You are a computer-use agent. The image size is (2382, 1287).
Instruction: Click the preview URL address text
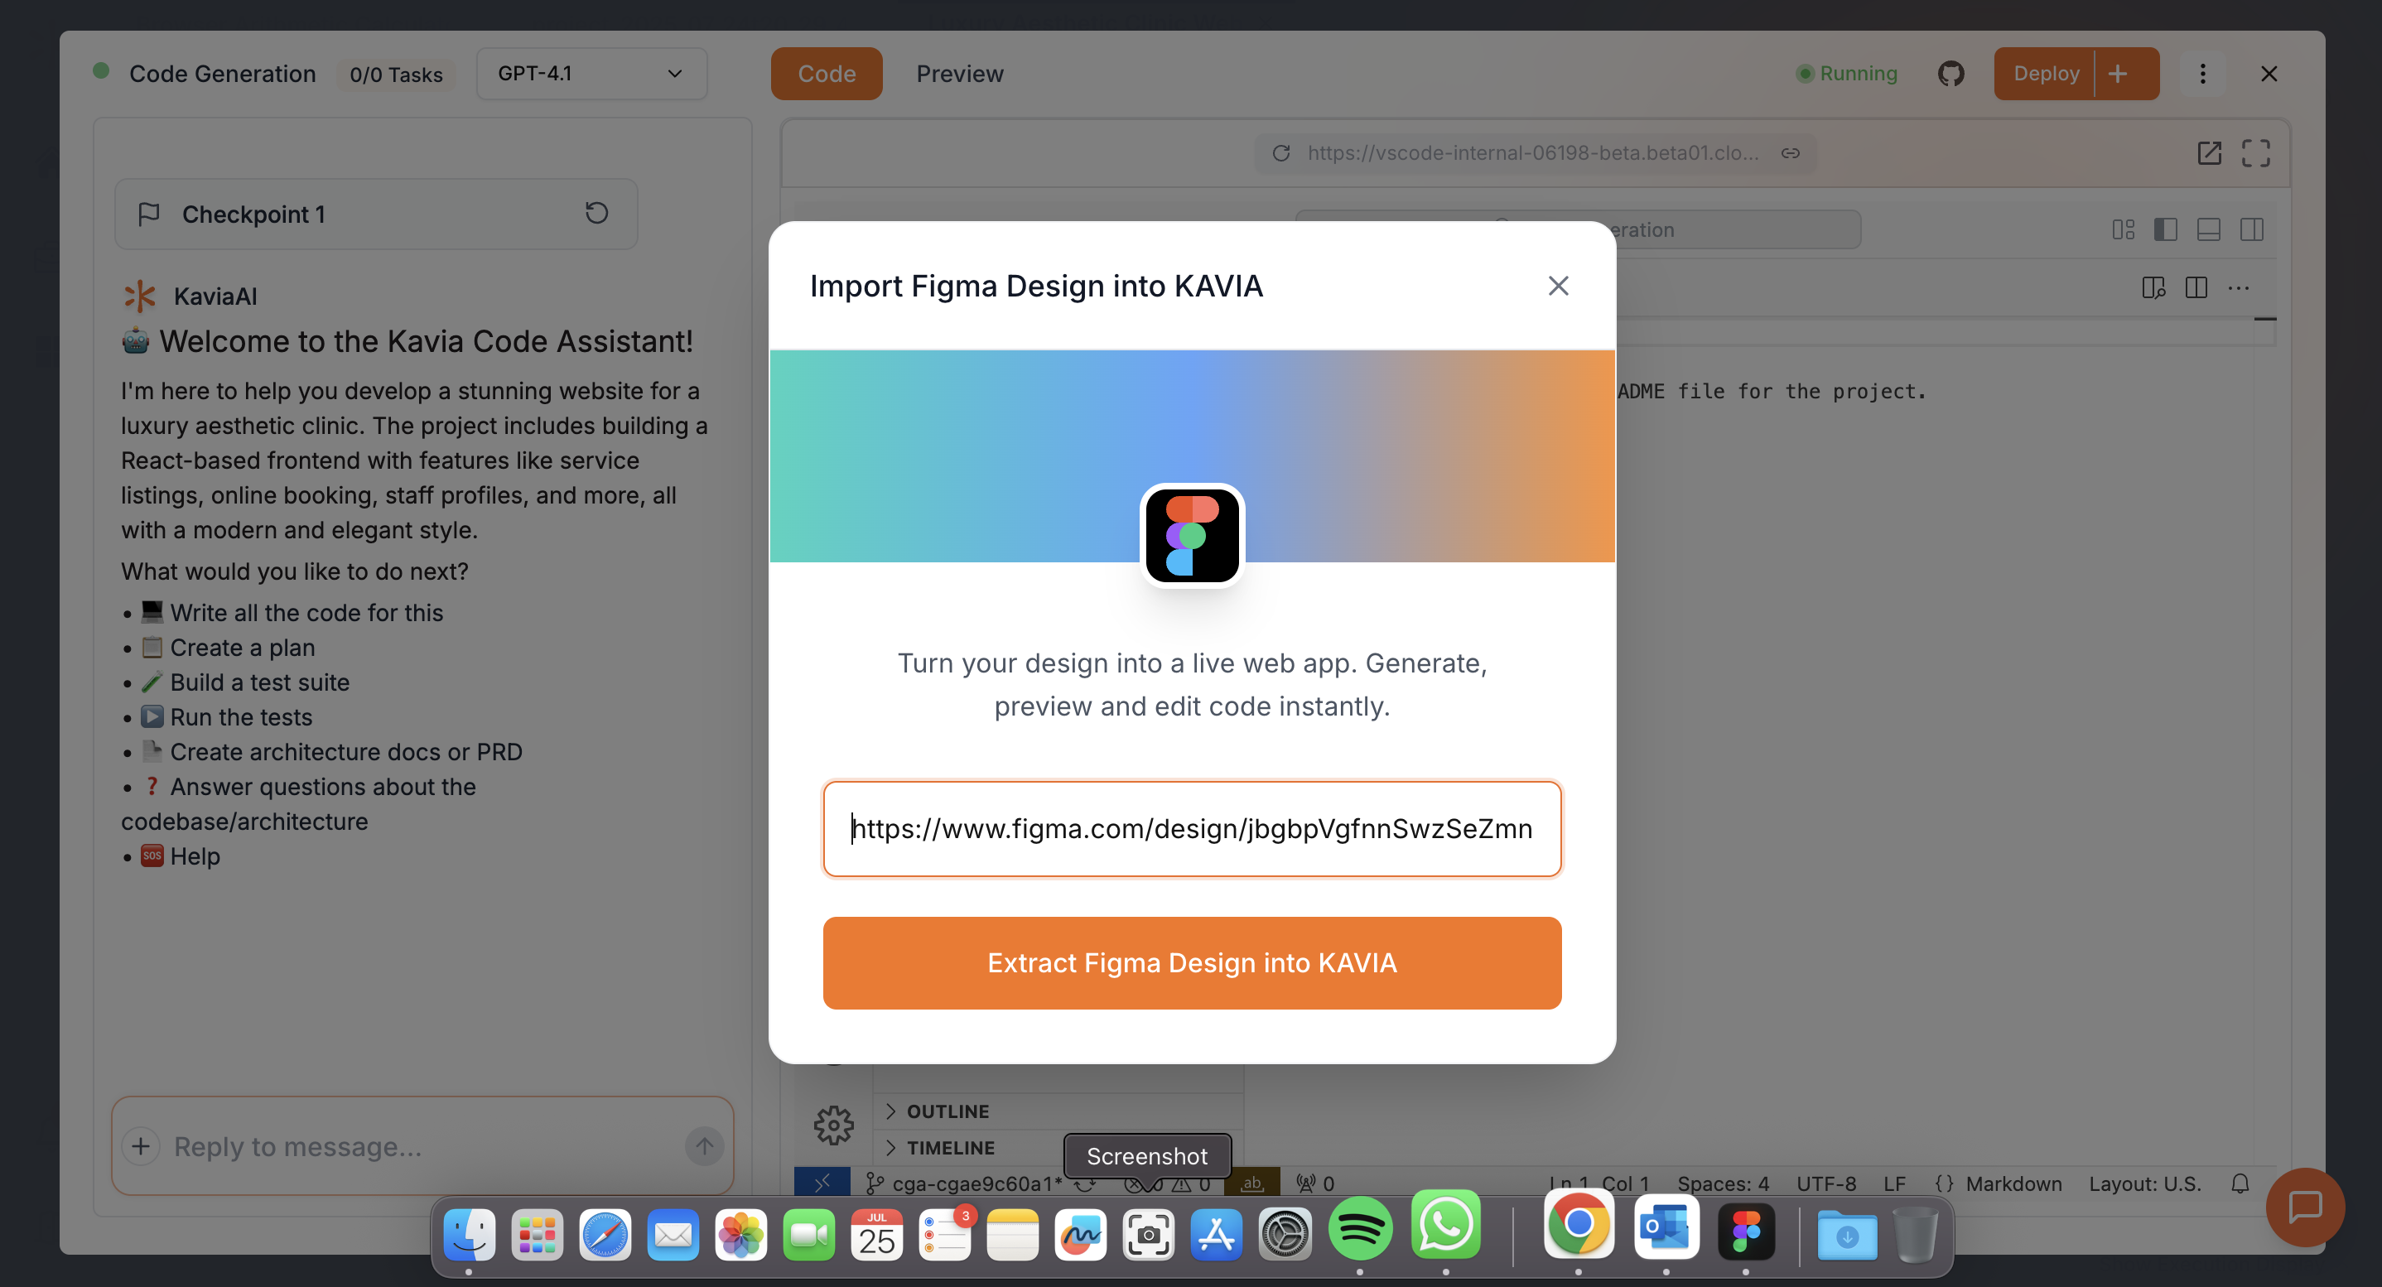pyautogui.click(x=1533, y=152)
